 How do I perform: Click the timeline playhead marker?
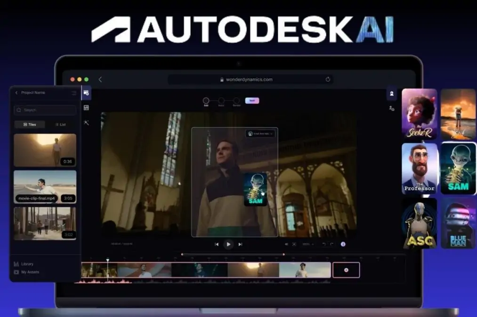(x=108, y=260)
